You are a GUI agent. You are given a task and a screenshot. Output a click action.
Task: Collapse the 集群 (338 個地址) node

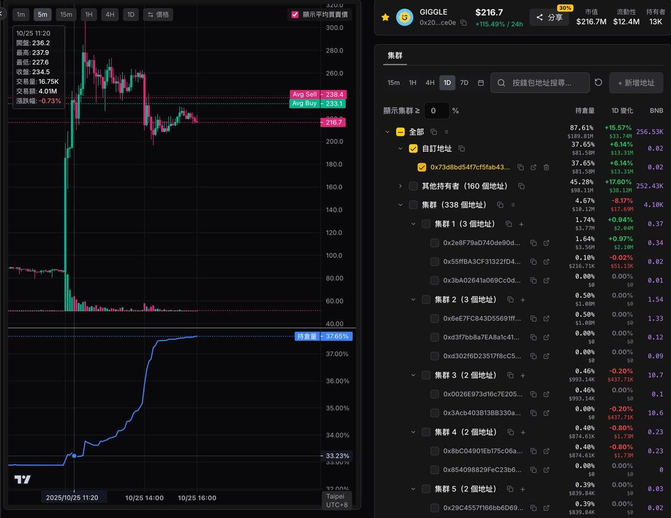tap(400, 205)
